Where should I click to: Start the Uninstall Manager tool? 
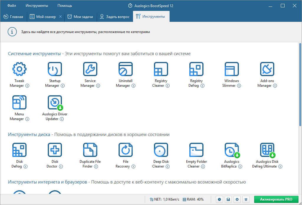(x=126, y=69)
